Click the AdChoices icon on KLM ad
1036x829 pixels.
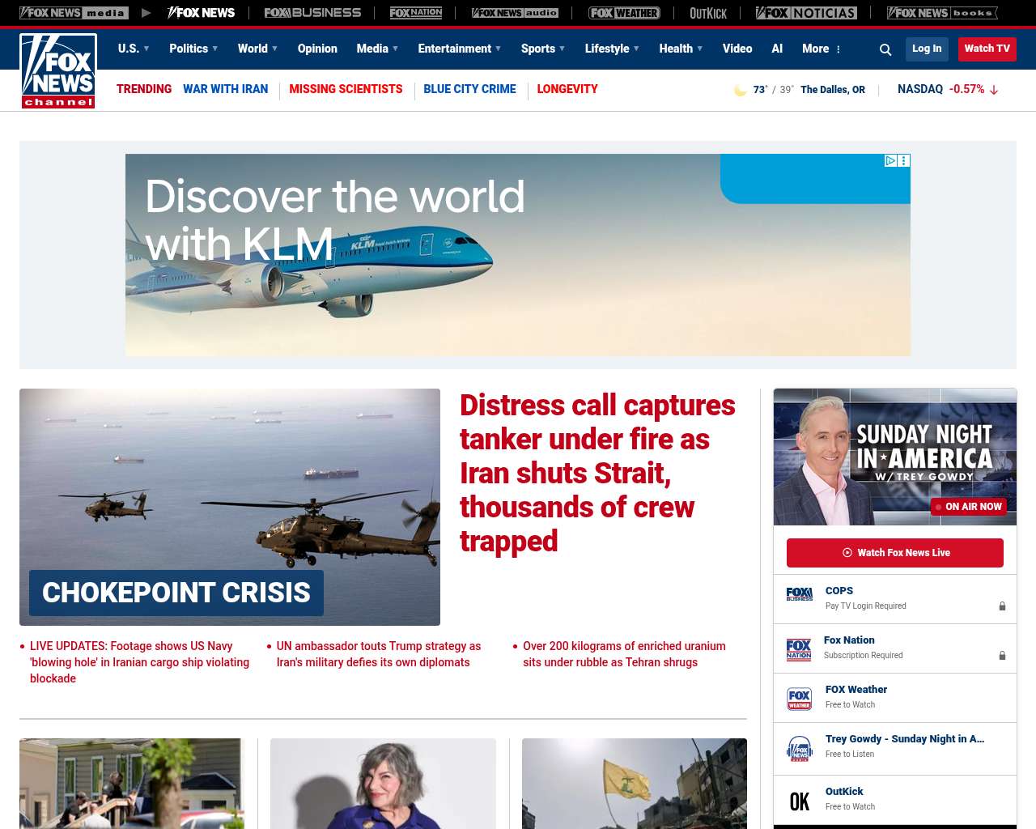[x=890, y=161]
